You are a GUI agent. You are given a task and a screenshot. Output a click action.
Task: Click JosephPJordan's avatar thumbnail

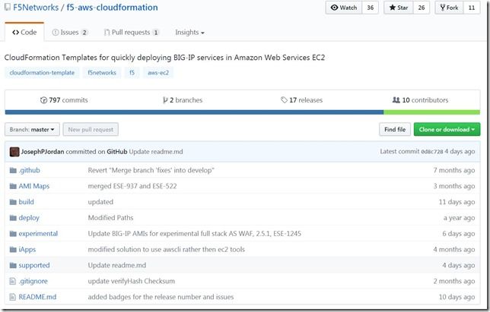pyautogui.click(x=14, y=151)
